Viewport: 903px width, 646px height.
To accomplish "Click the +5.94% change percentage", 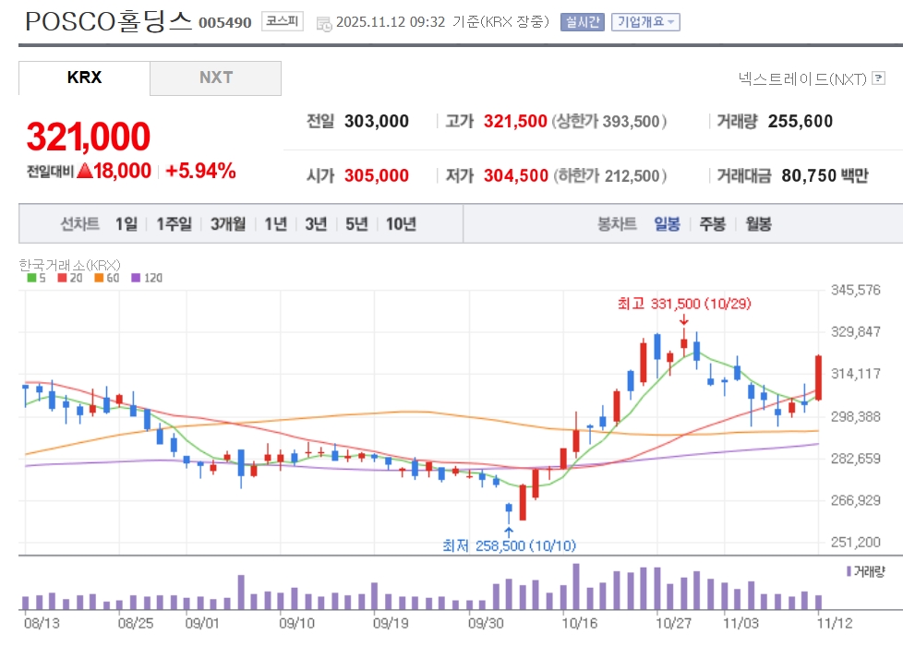I will click(x=200, y=171).
